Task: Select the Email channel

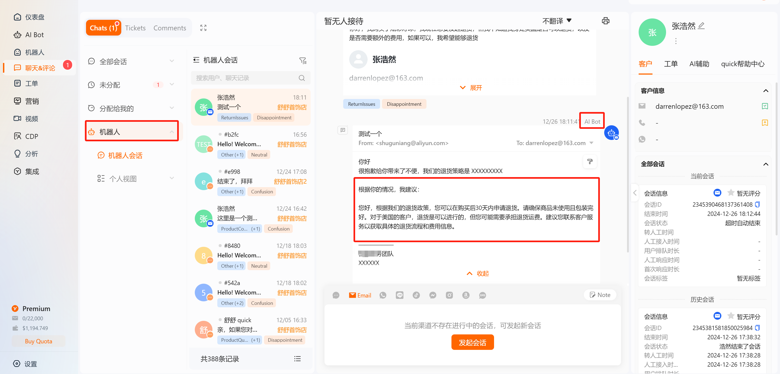Action: 360,295
